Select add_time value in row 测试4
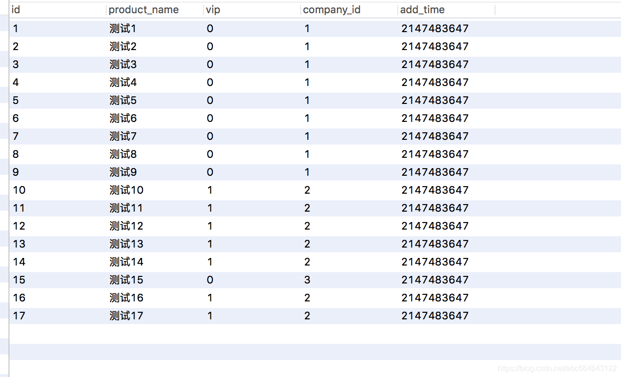The height and width of the screenshot is (377, 621). 435,83
